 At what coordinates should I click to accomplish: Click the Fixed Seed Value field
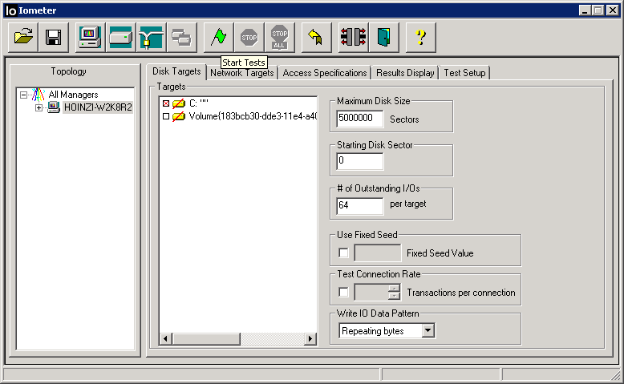click(377, 253)
